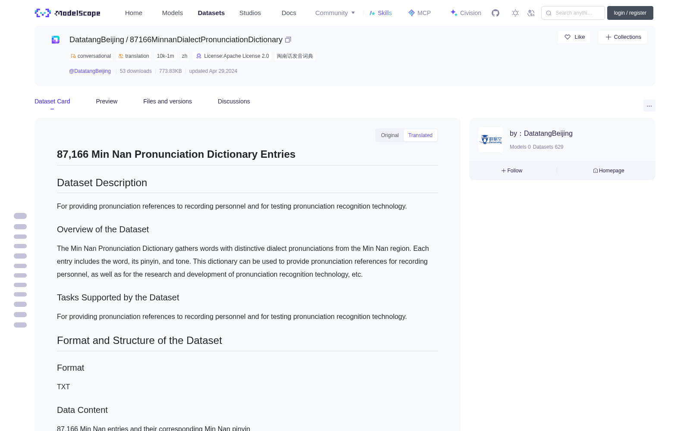
Task: Open the Civision link text
Action: coord(470,13)
